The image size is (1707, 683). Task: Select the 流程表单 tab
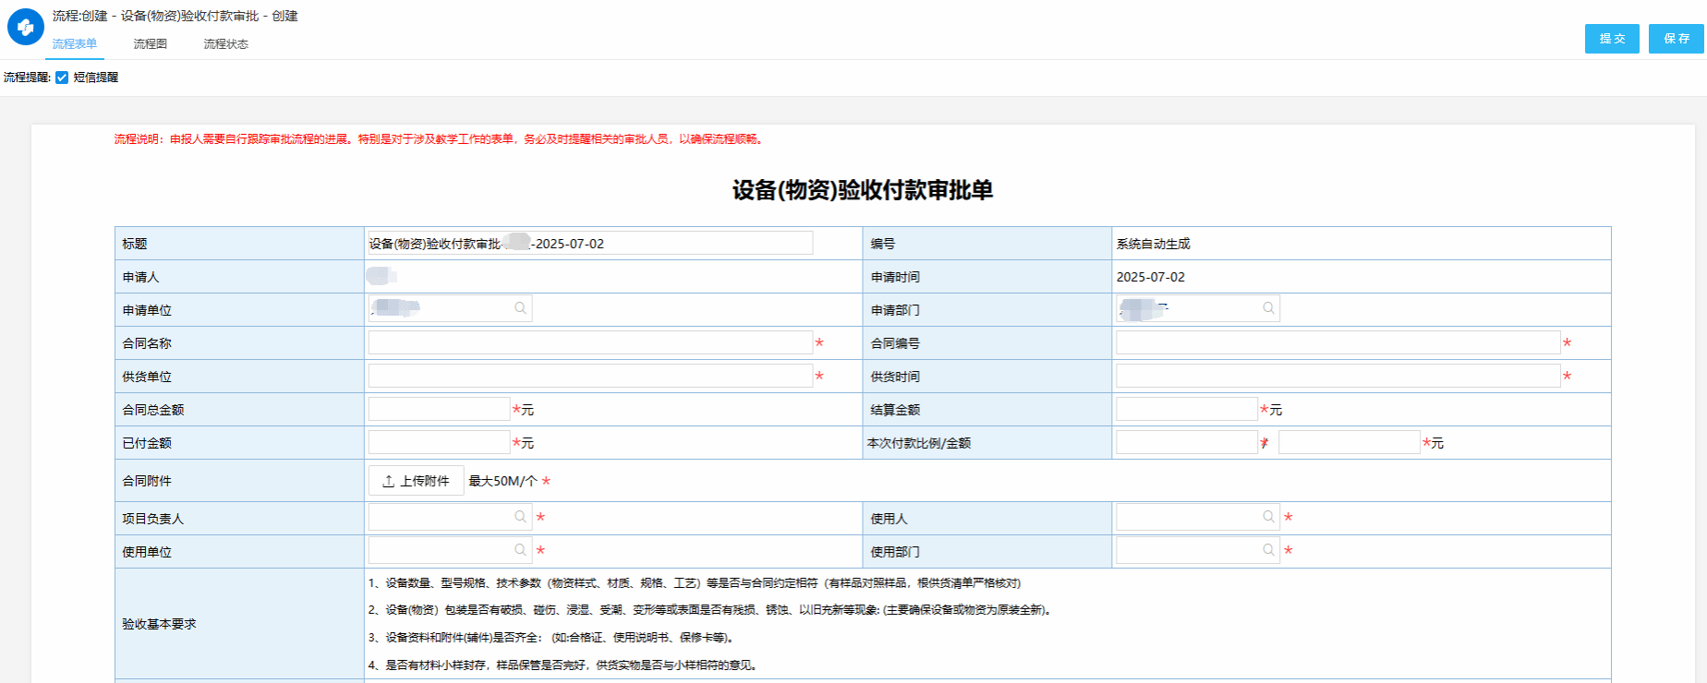tap(74, 44)
